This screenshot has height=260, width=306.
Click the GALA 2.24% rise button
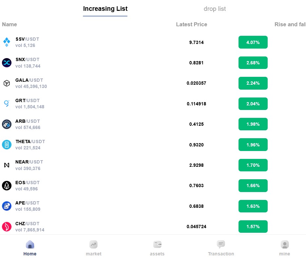(x=253, y=83)
